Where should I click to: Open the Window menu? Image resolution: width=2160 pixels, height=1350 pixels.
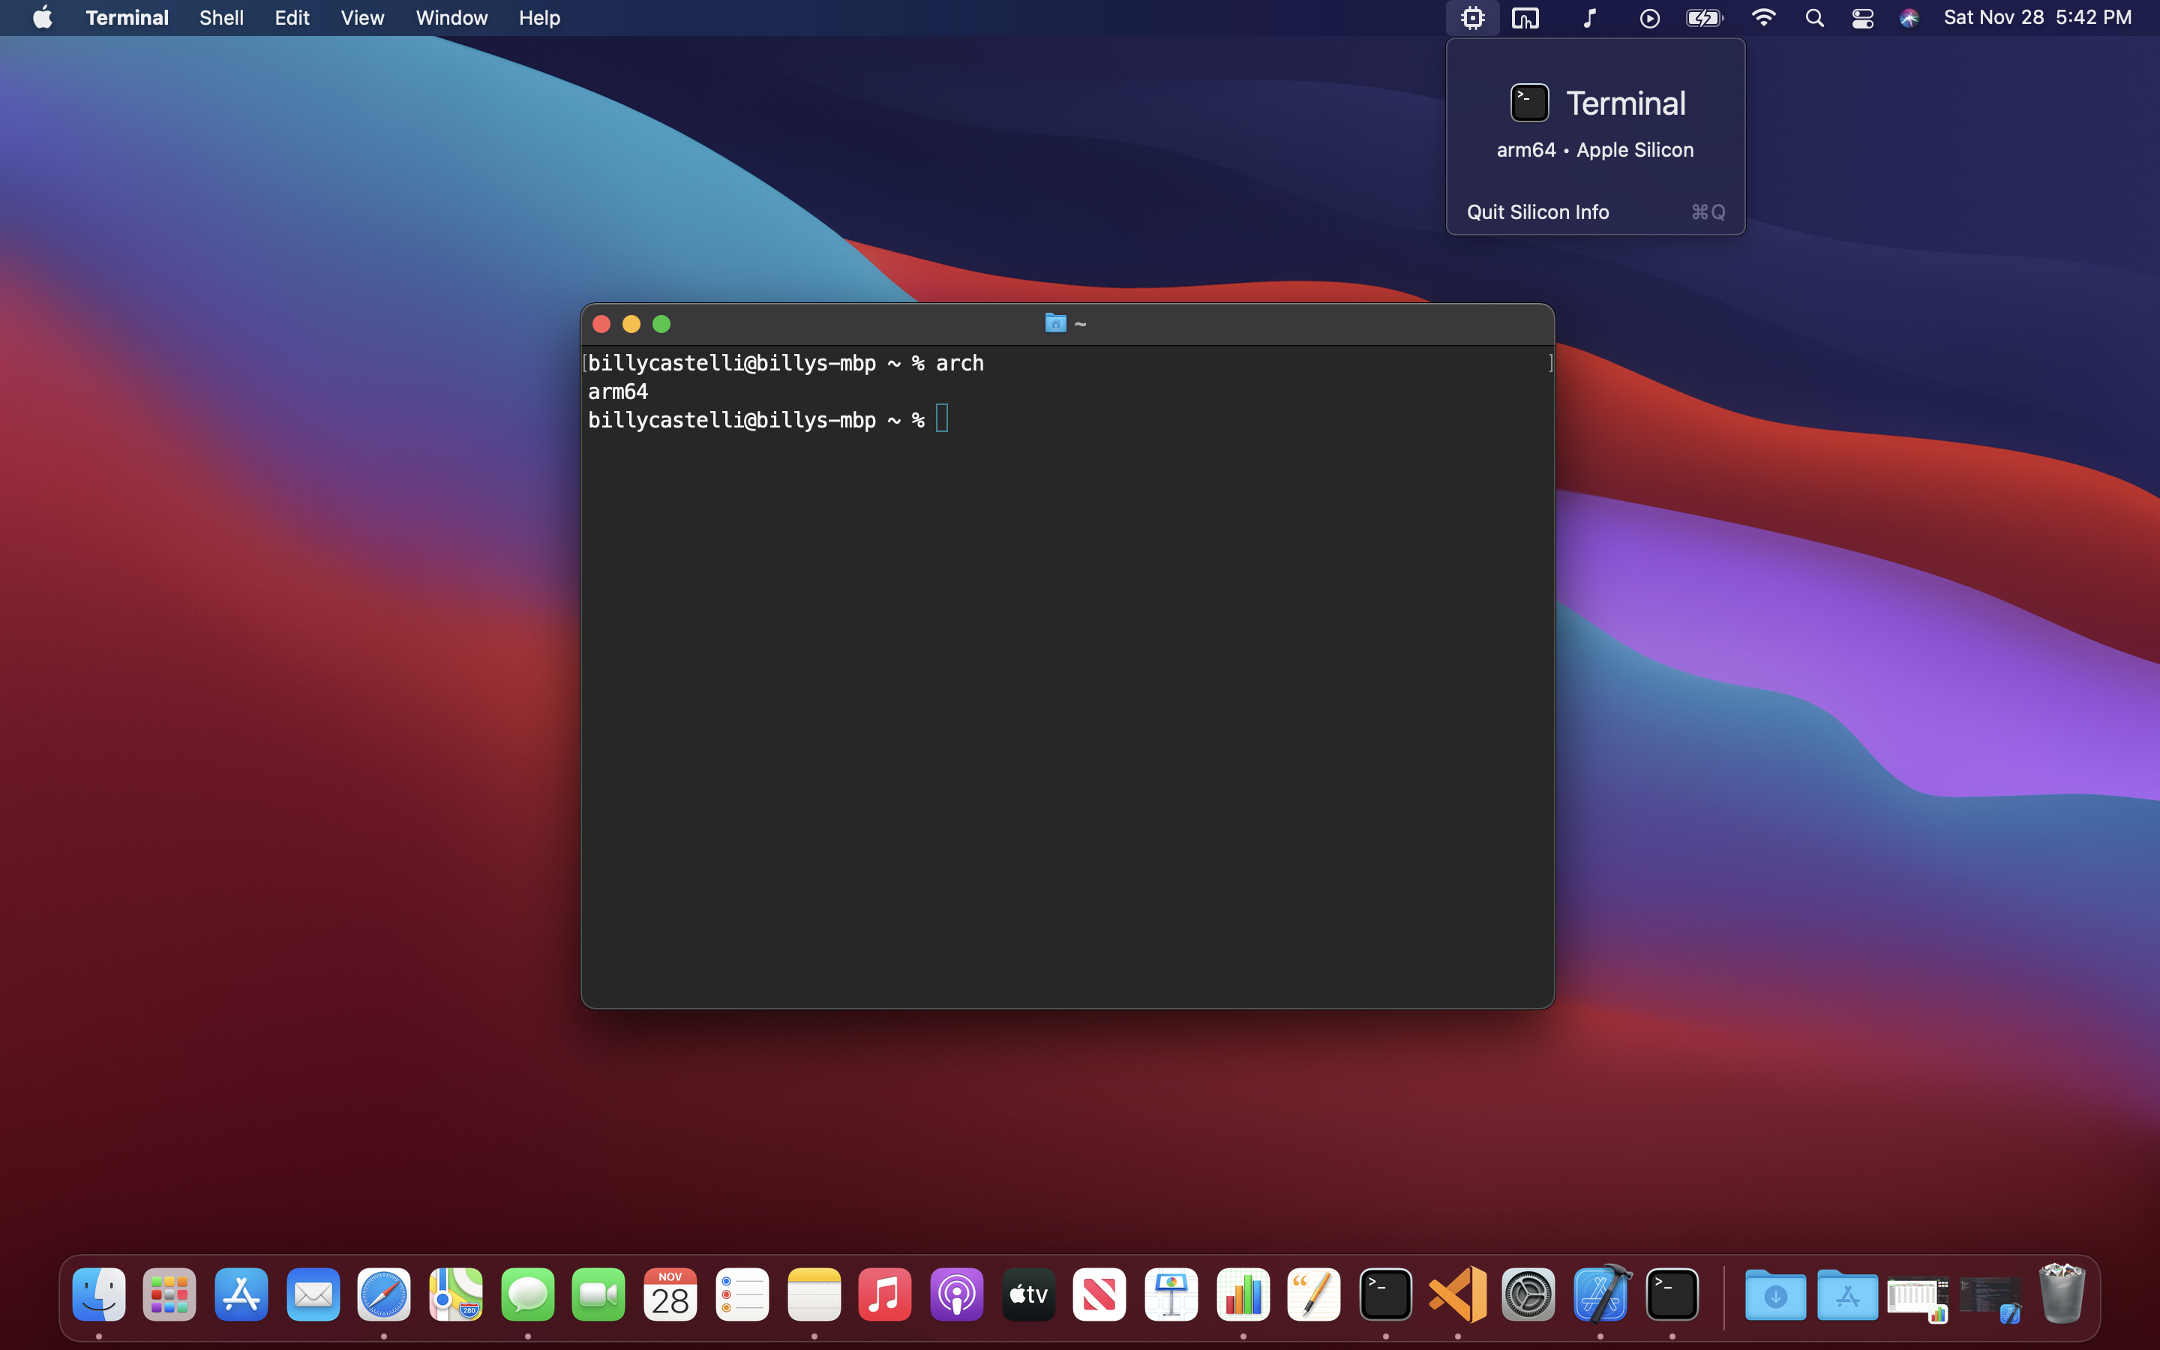coord(451,18)
